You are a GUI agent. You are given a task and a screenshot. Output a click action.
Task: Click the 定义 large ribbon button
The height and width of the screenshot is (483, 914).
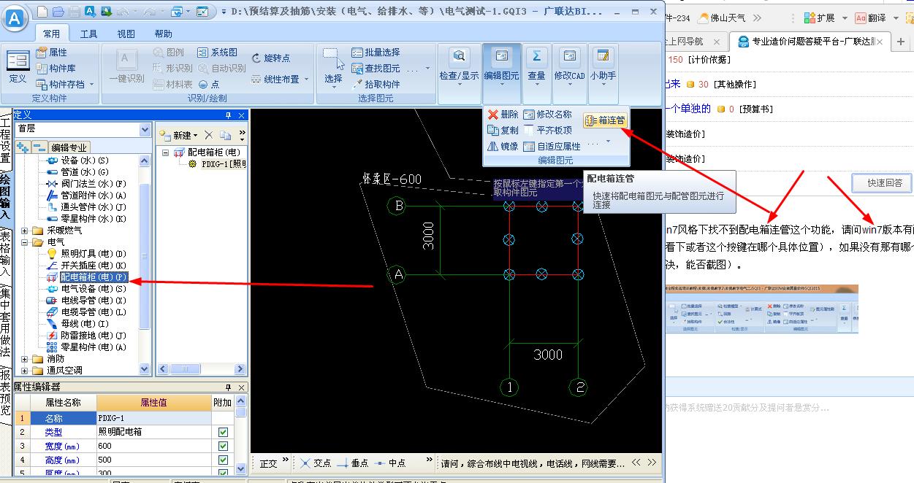tap(18, 68)
